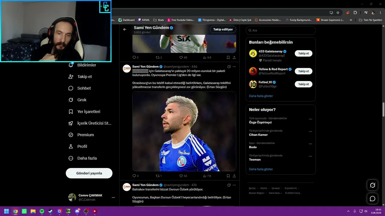385x216 pixels.
Task: Open Sohbet in the sidebar
Action: point(80,88)
